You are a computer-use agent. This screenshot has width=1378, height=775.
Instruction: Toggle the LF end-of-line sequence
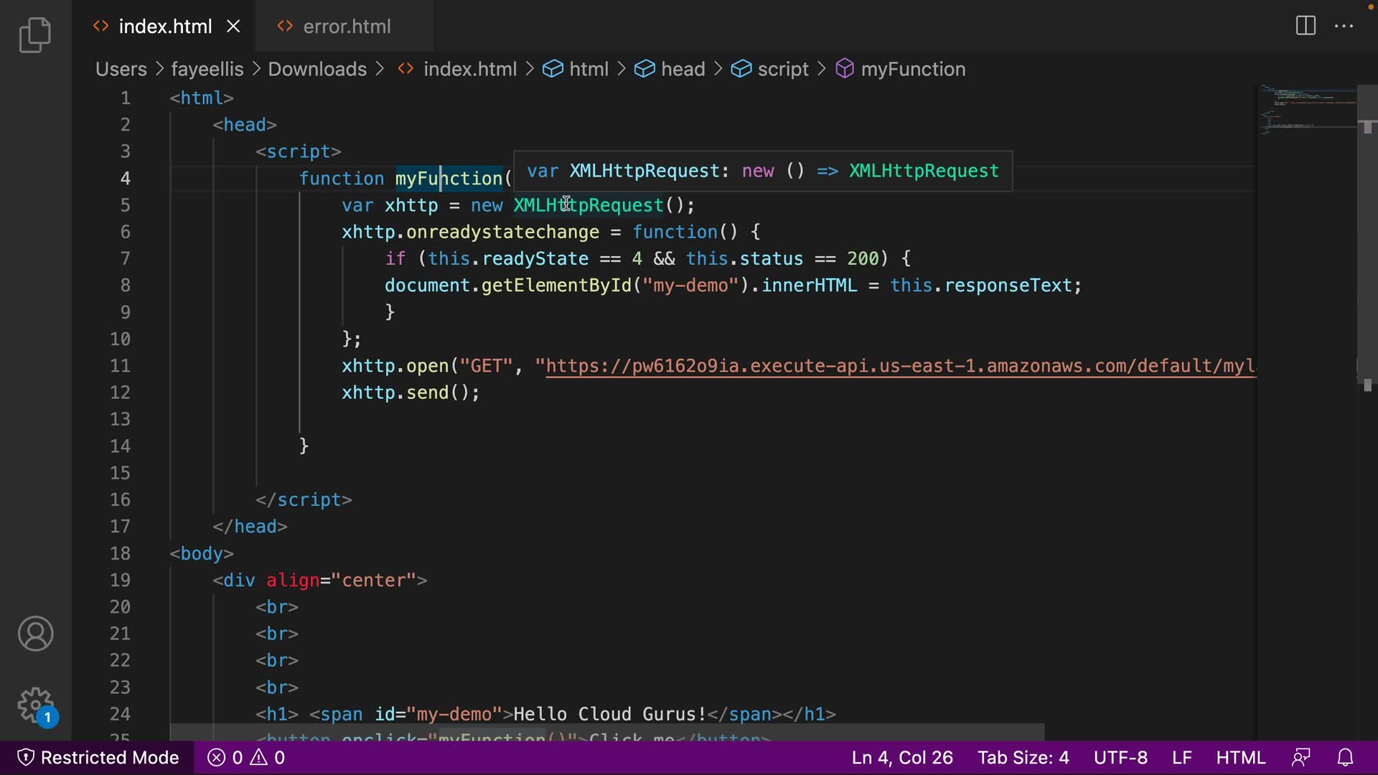click(1181, 758)
